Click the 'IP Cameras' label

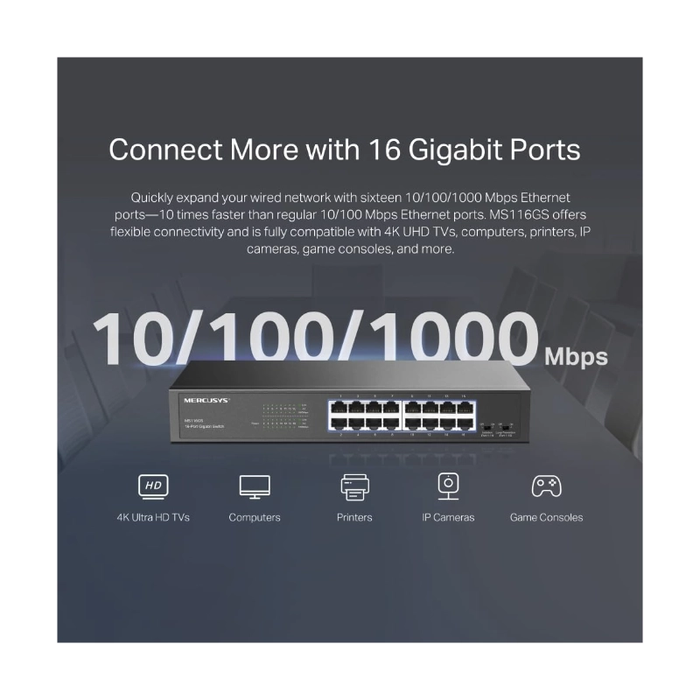click(x=448, y=517)
